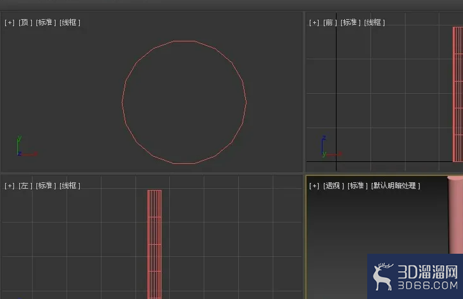Open the 标准 menu in the front viewport
This screenshot has width=463, height=299.
(x=351, y=22)
